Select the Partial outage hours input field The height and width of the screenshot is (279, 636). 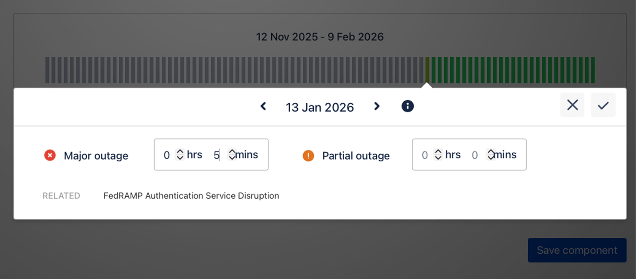coord(425,155)
